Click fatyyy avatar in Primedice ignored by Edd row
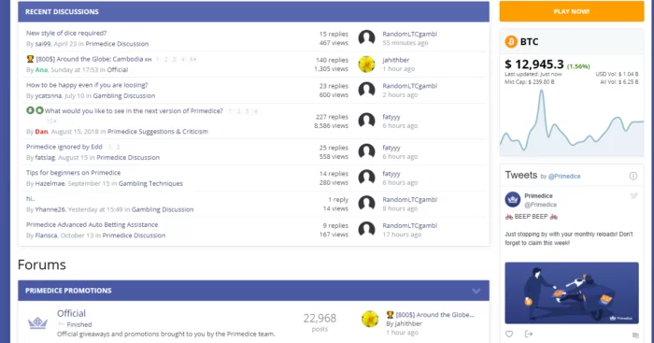Screen dimensions: 654x343 click(x=366, y=152)
